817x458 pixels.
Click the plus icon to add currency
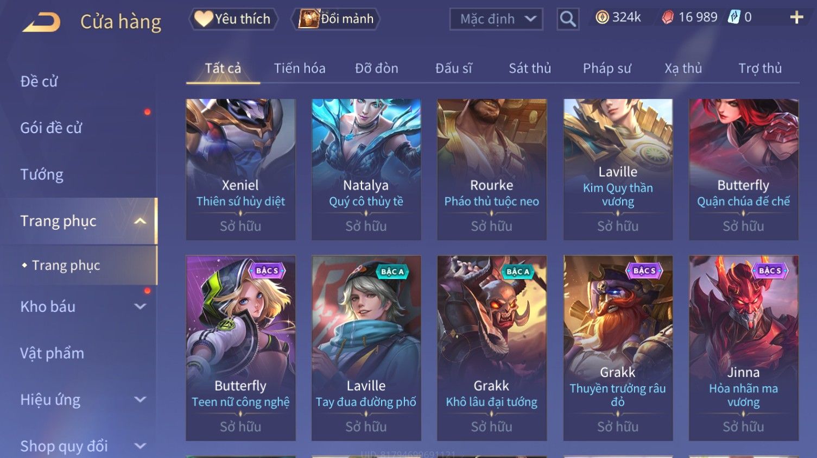click(x=796, y=18)
